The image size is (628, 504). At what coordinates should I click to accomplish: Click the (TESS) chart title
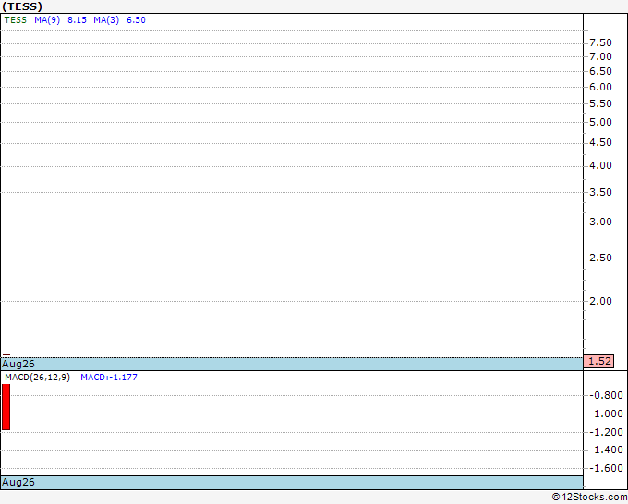click(x=22, y=6)
